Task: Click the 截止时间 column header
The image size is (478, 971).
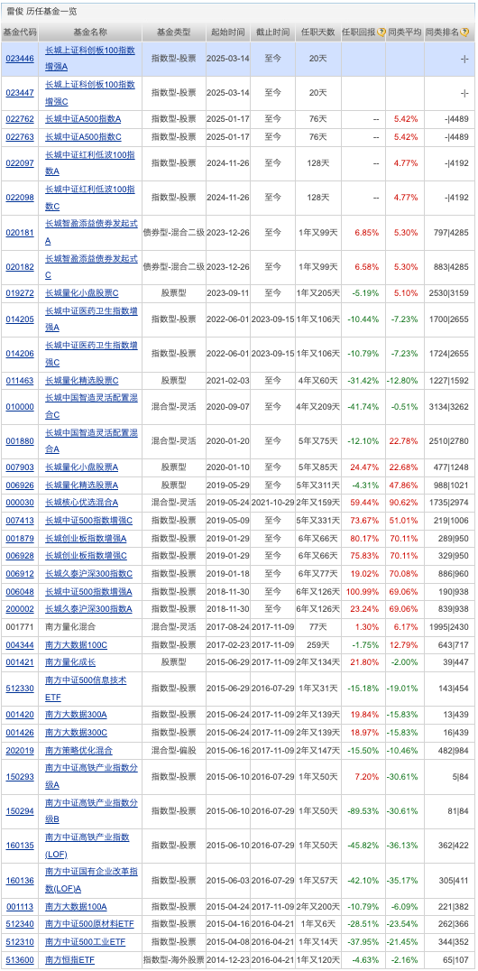Action: (273, 32)
